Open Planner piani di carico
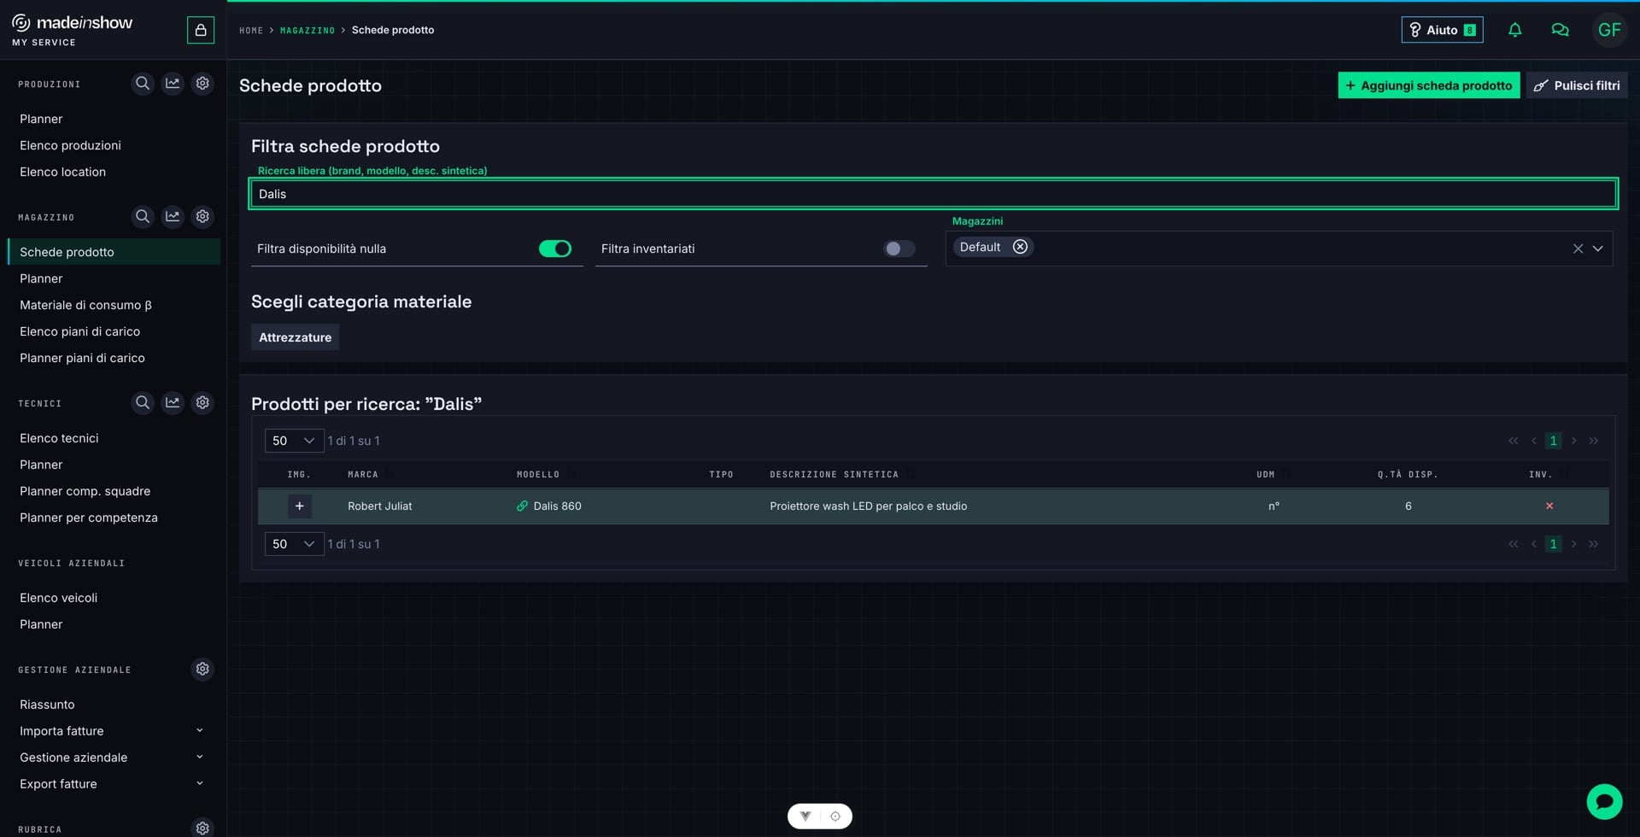This screenshot has height=837, width=1640. 82,358
